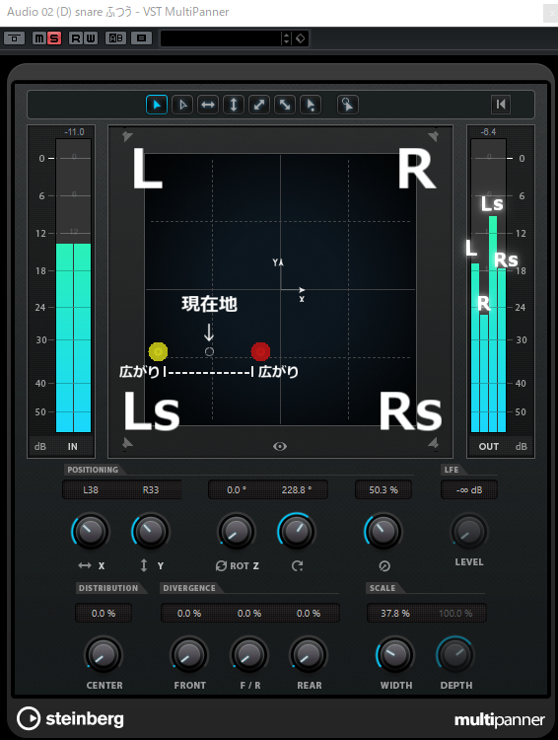This screenshot has height=740, width=558.
Task: Adjust the REAR divergence knob
Action: click(309, 655)
